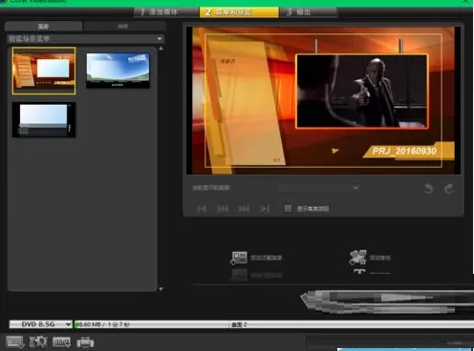Viewport: 474px width, 351px height.
Task: Select step 2 Menu and Preview tab
Action: pyautogui.click(x=239, y=12)
